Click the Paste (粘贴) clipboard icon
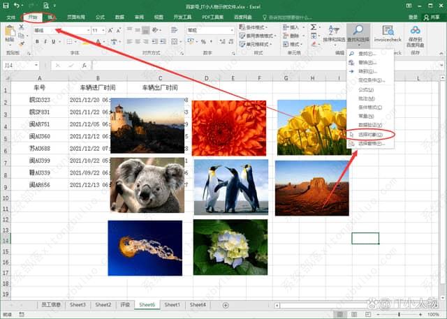The width and height of the screenshot is (447, 319). tap(9, 32)
